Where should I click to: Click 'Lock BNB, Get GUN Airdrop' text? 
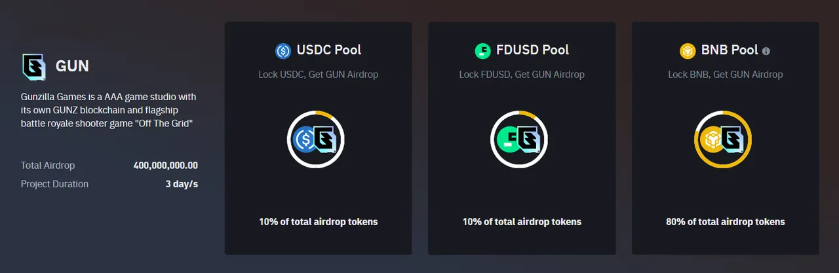[726, 74]
